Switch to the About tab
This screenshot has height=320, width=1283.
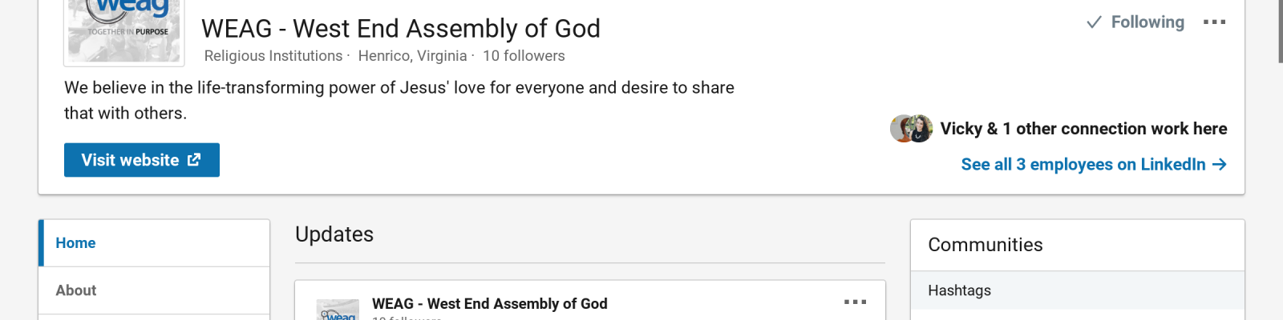[x=76, y=290]
